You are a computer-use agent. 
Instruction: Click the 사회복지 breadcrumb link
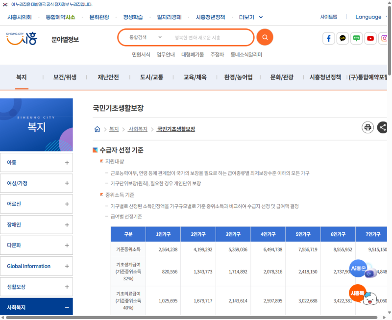tap(138, 129)
